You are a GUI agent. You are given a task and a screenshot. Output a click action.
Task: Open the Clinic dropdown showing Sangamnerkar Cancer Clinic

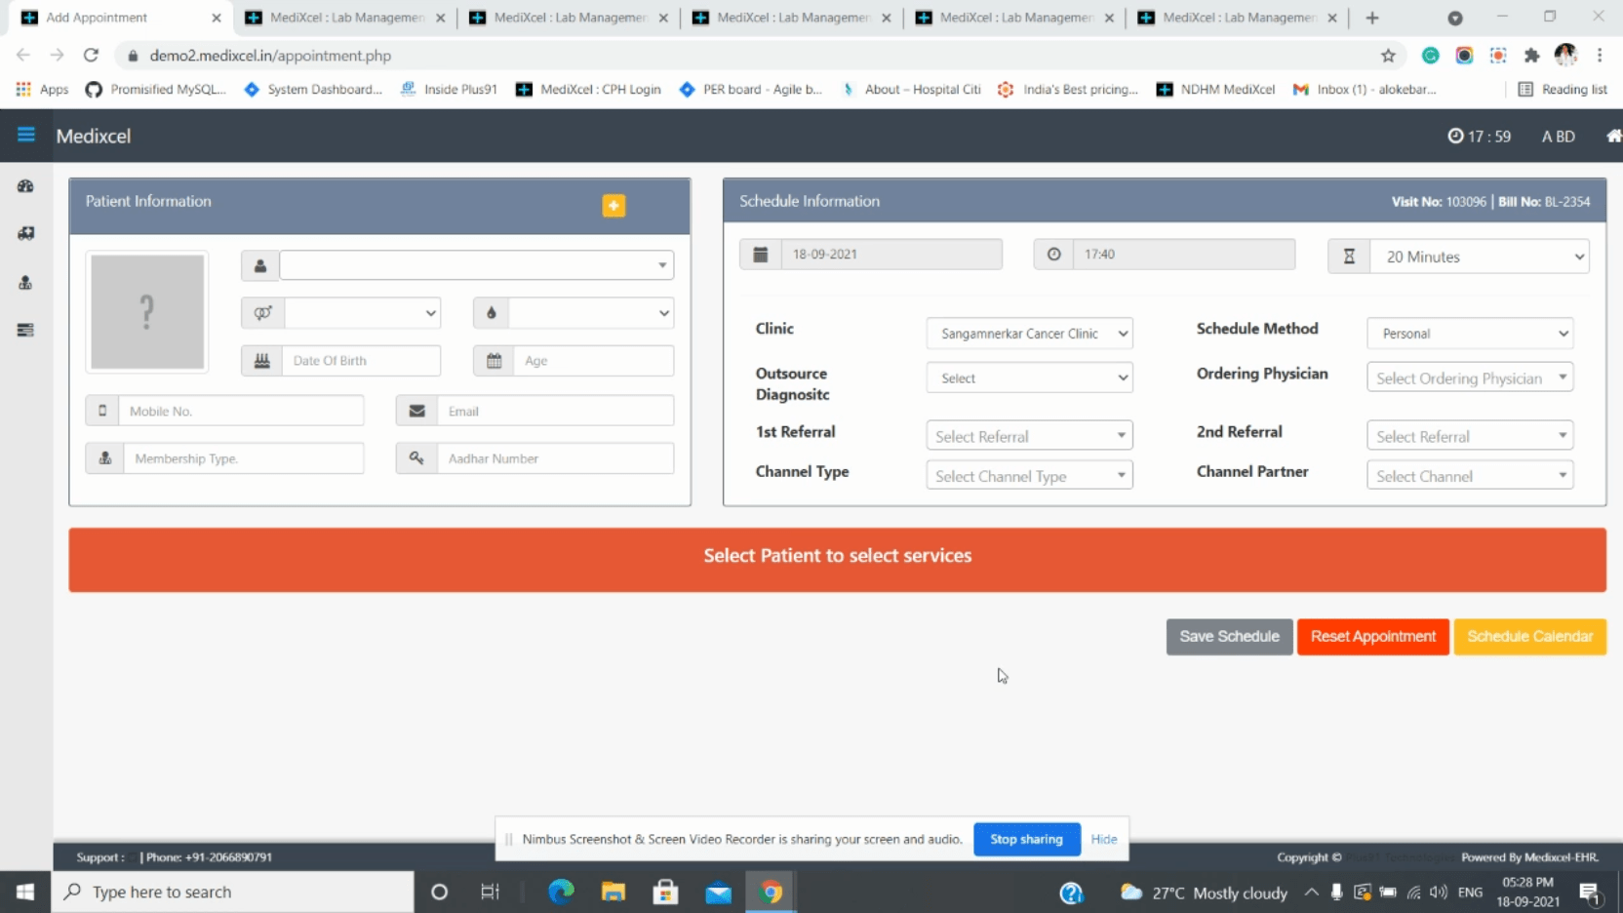[1029, 334]
